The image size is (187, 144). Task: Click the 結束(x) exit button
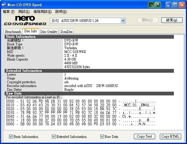tap(172, 20)
